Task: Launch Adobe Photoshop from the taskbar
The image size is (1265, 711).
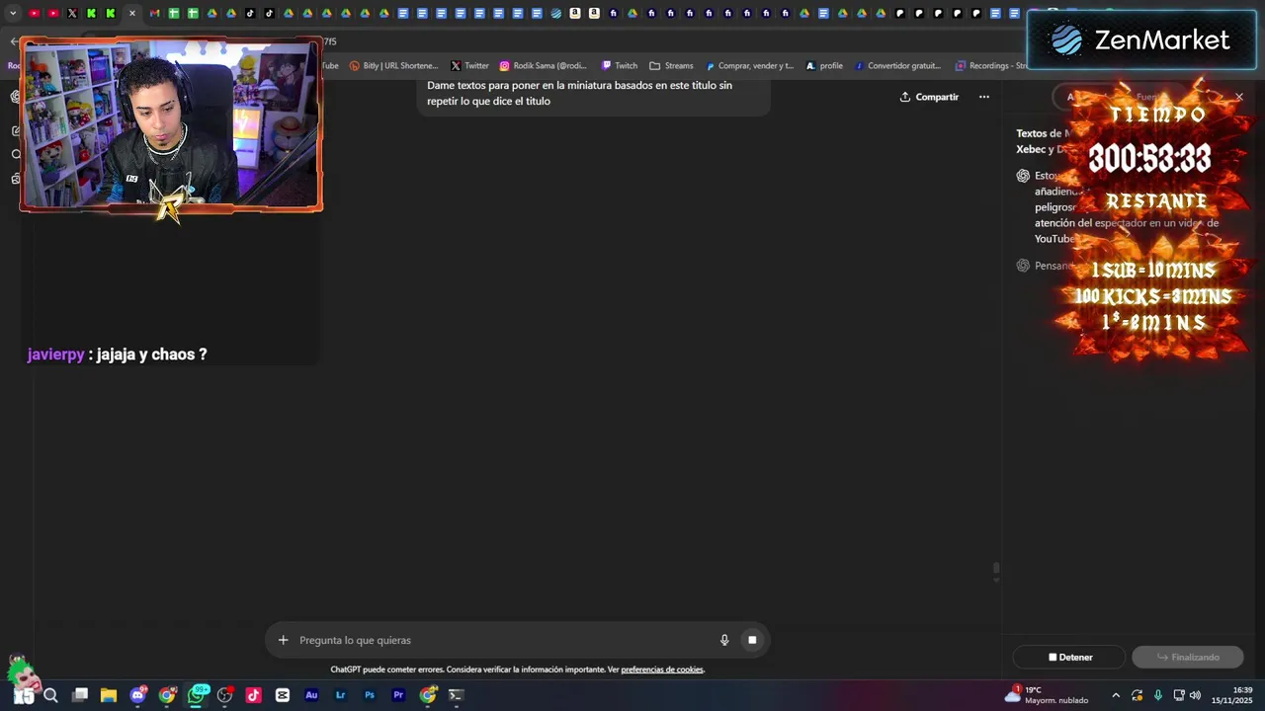Action: pyautogui.click(x=370, y=695)
